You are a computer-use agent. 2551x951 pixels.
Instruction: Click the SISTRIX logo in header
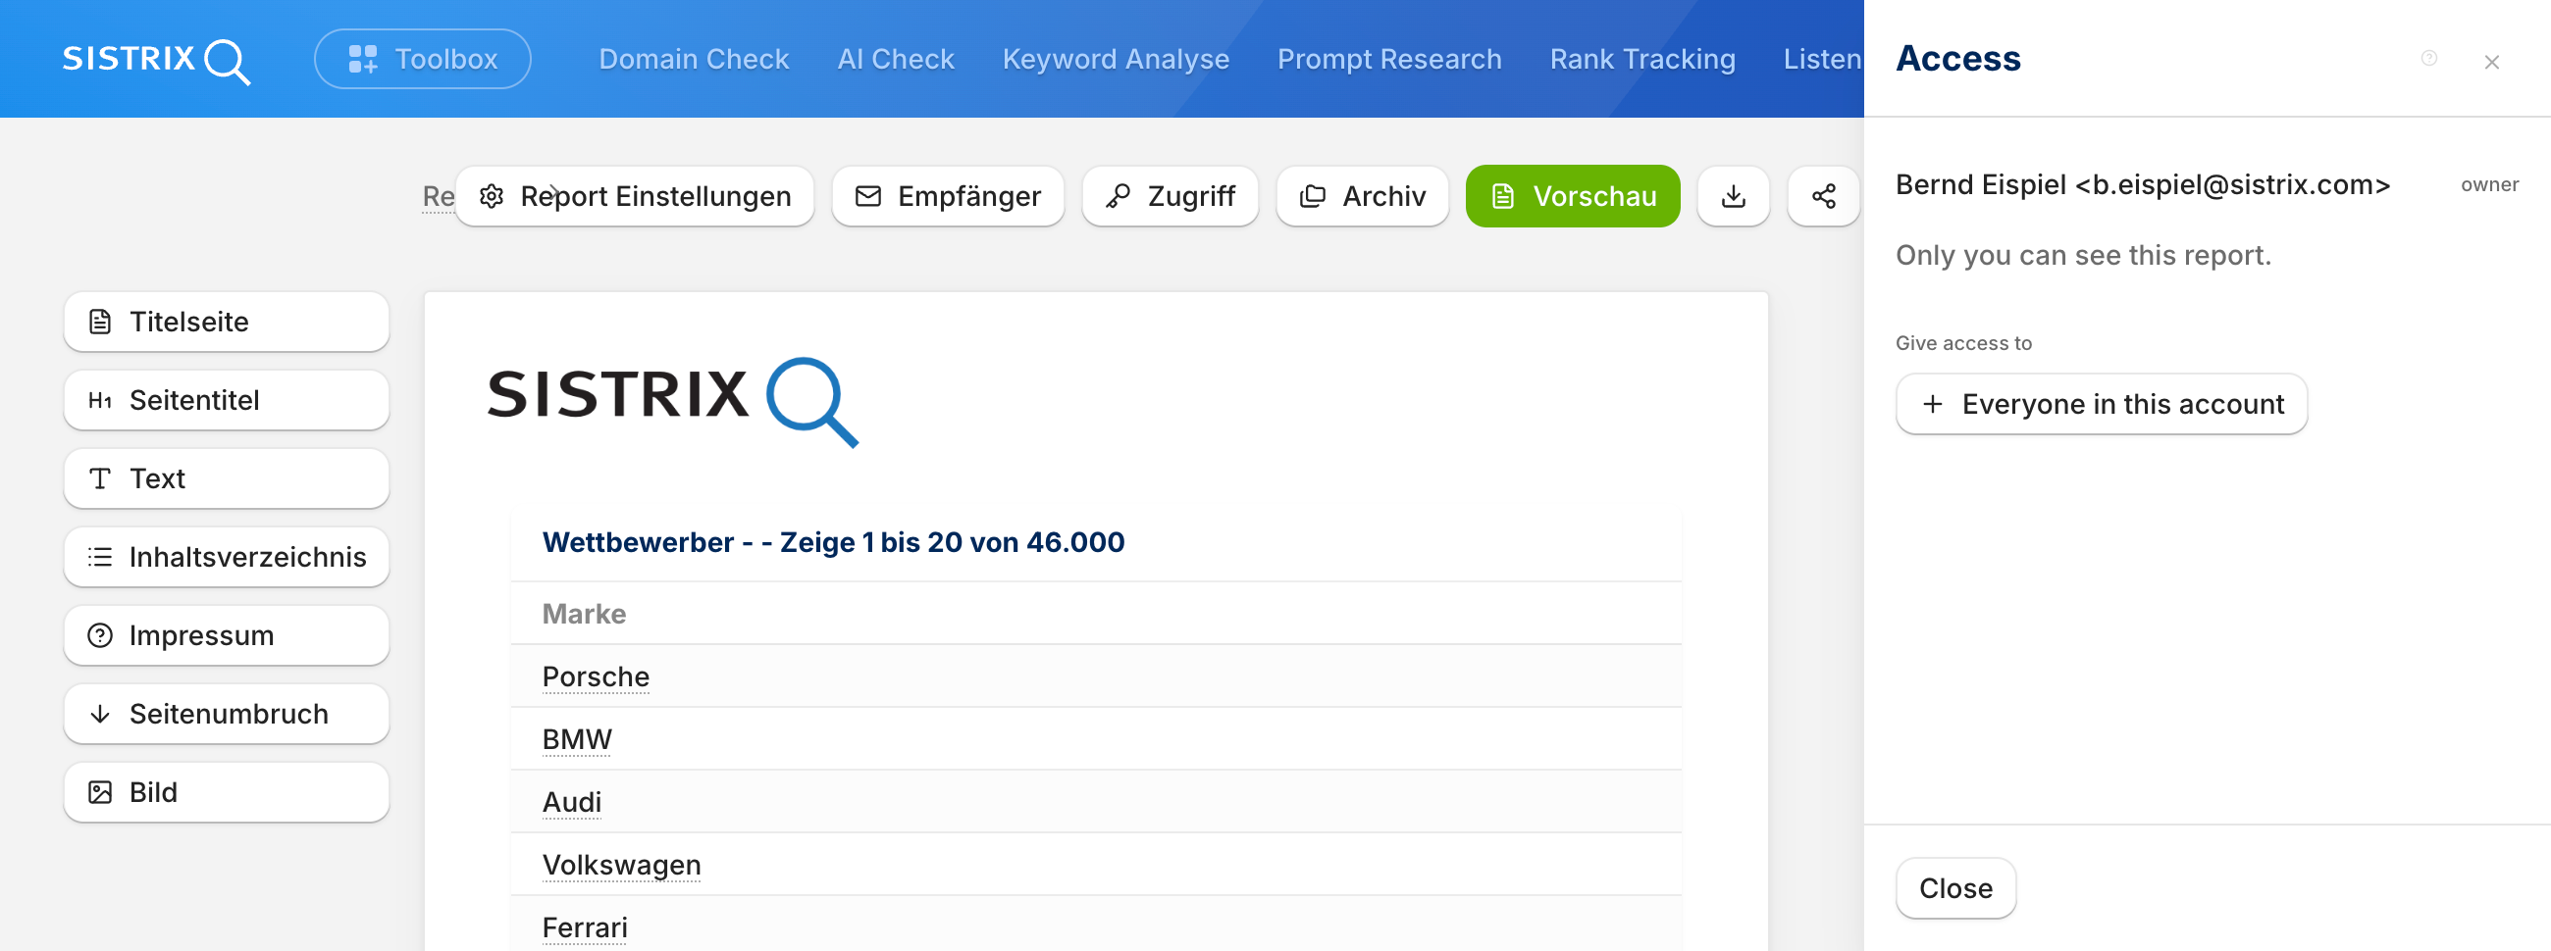[x=156, y=61]
